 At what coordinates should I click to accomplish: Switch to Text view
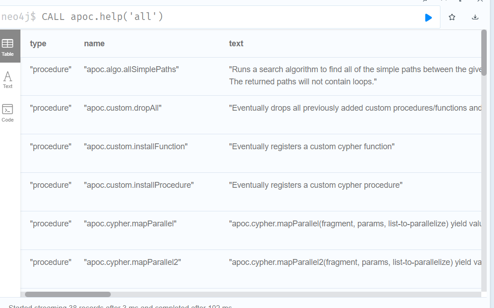tap(8, 80)
